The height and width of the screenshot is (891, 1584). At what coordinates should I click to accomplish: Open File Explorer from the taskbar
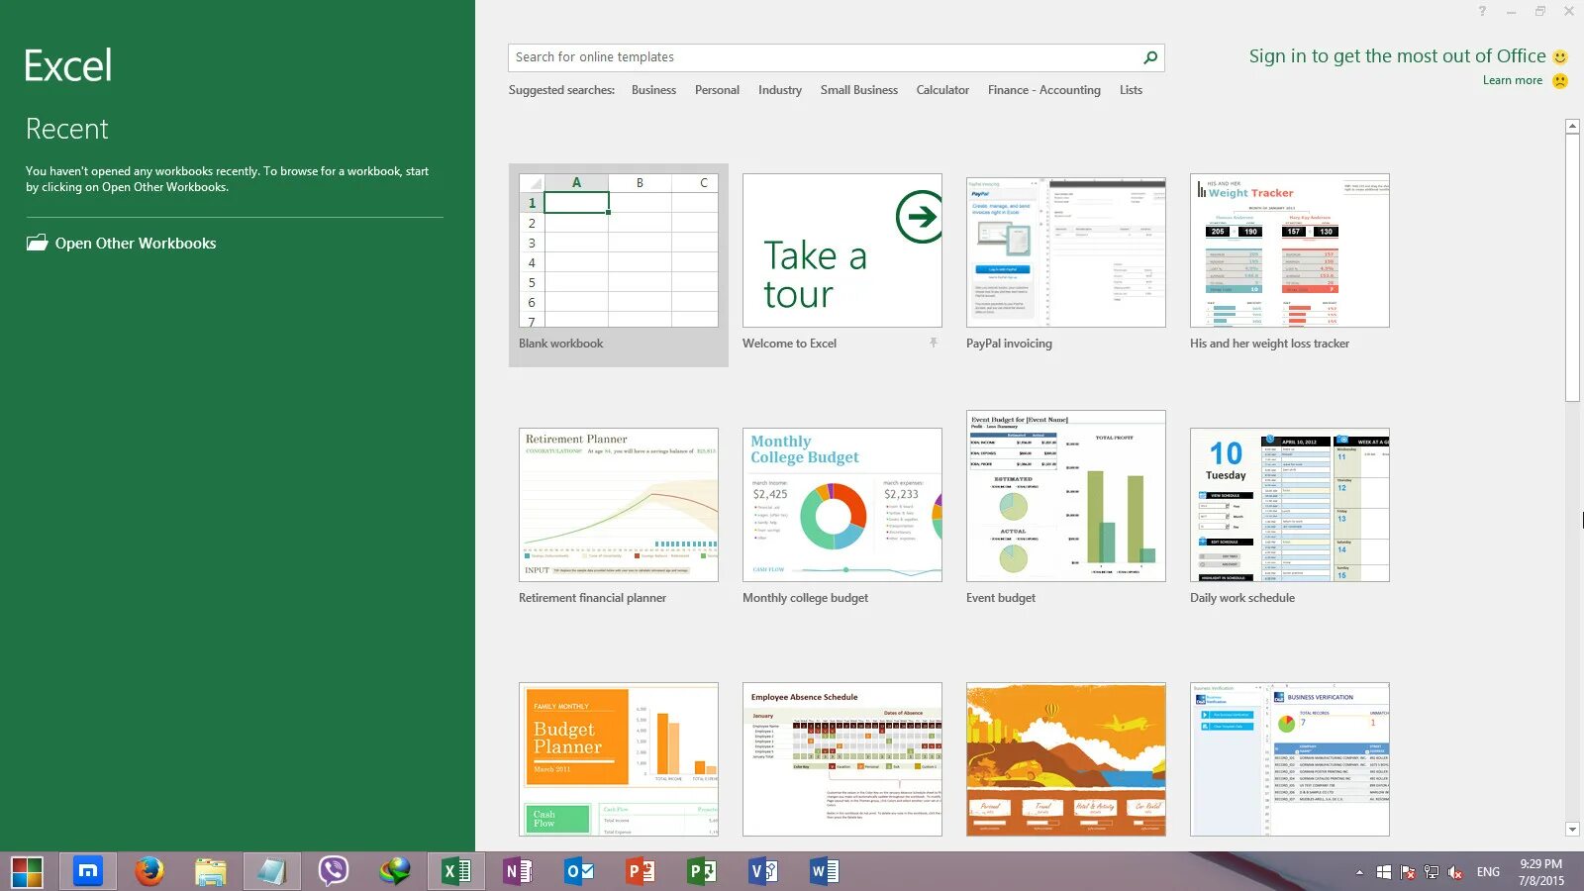click(211, 871)
